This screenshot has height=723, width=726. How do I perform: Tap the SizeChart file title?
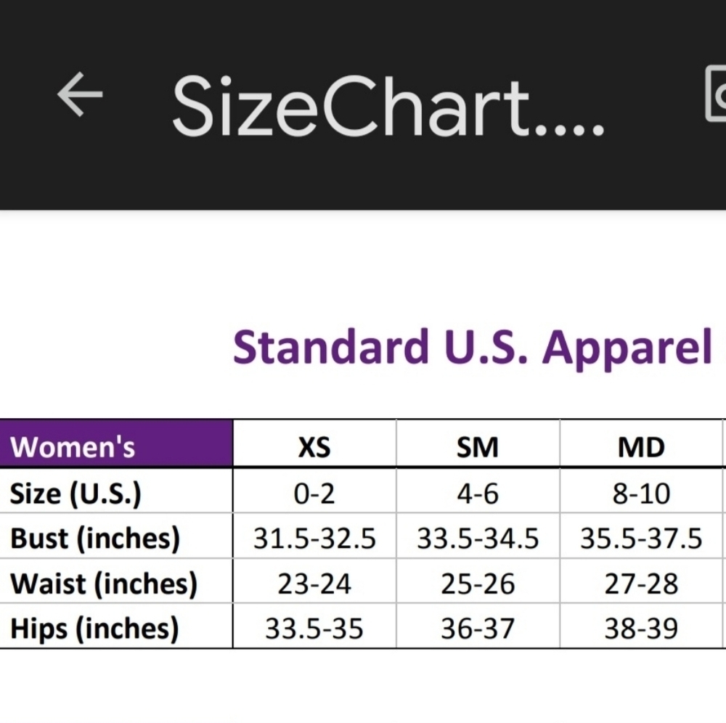pos(388,107)
